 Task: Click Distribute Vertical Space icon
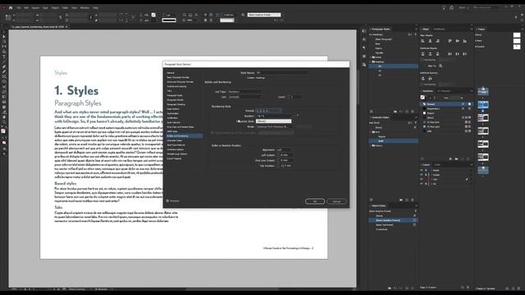tap(423, 79)
